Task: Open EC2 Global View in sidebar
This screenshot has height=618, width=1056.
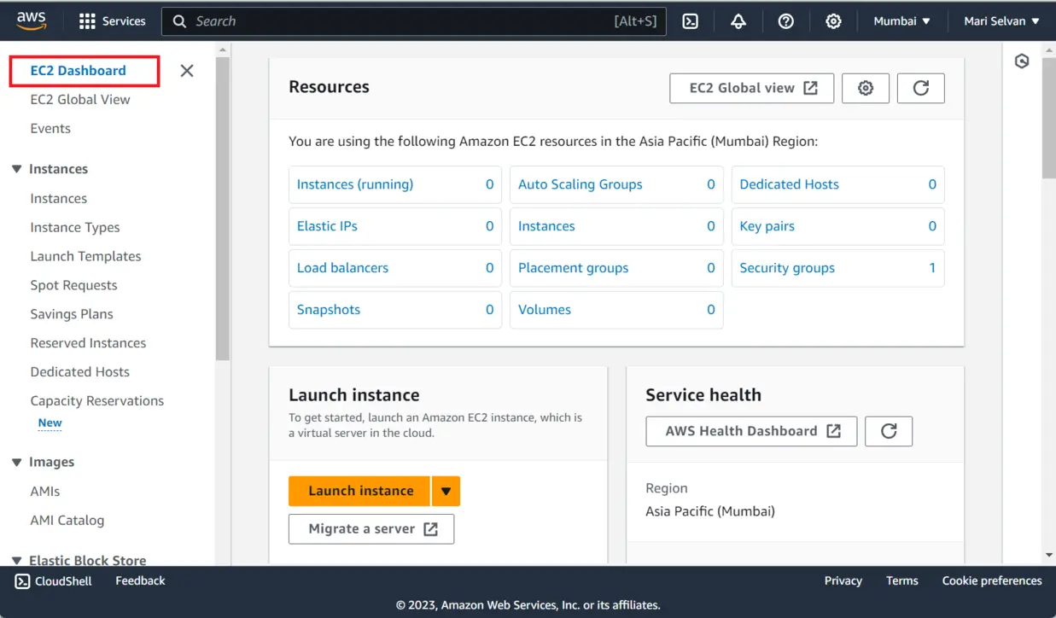Action: pos(80,100)
